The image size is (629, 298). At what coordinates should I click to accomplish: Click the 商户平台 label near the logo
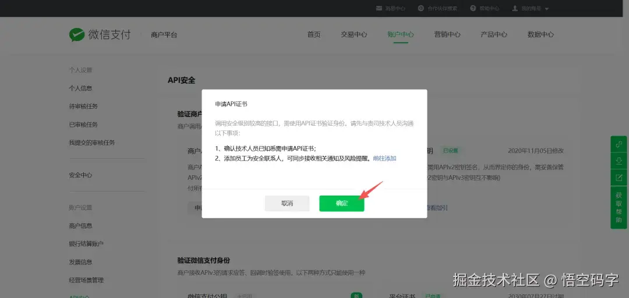click(164, 35)
